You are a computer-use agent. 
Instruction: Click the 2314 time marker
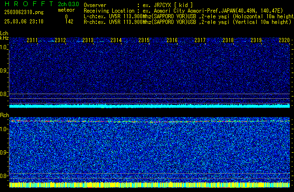pos(116,40)
